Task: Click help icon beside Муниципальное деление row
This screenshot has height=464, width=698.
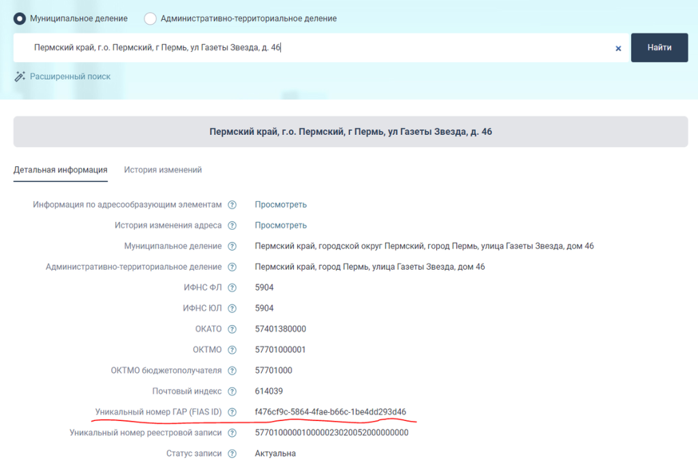Action: [232, 246]
